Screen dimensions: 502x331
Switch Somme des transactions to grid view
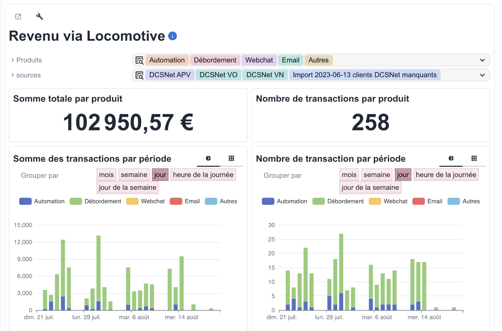(x=231, y=159)
